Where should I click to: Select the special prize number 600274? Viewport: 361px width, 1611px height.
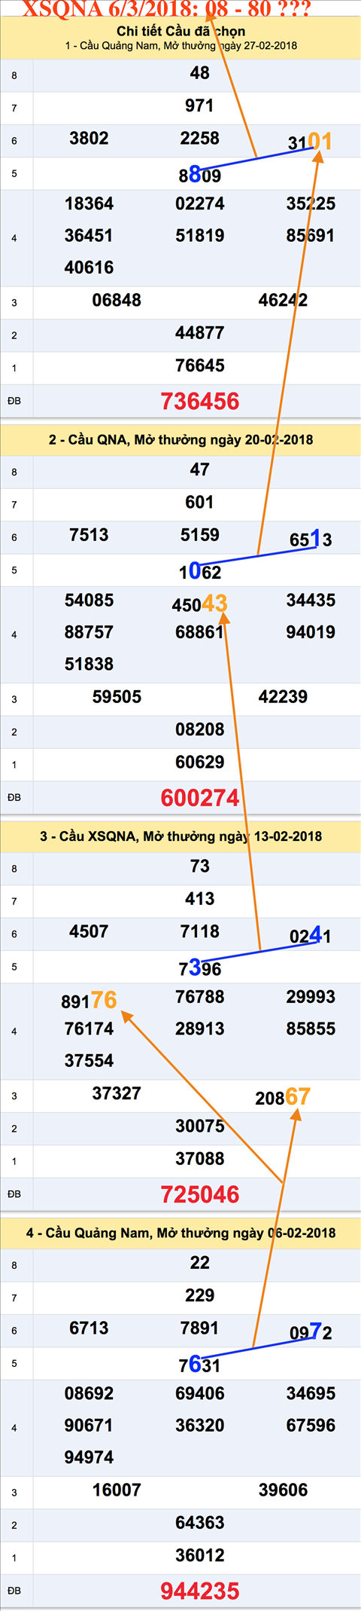click(200, 797)
